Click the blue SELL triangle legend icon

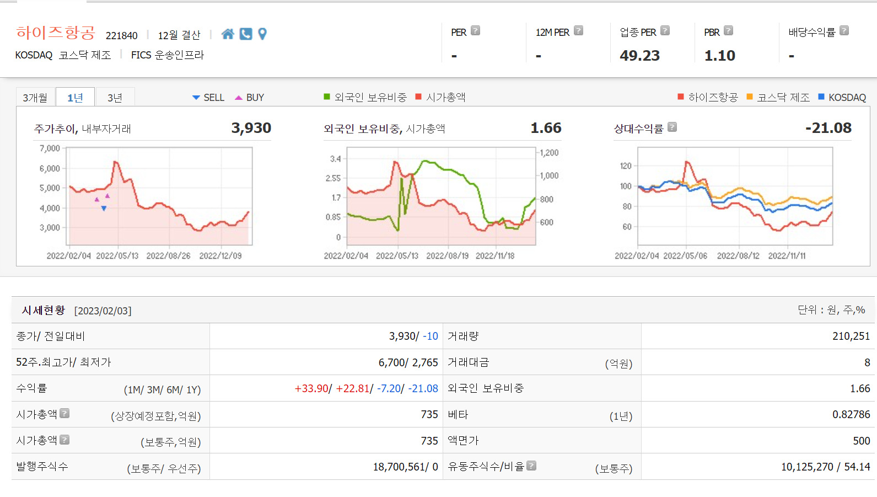196,98
